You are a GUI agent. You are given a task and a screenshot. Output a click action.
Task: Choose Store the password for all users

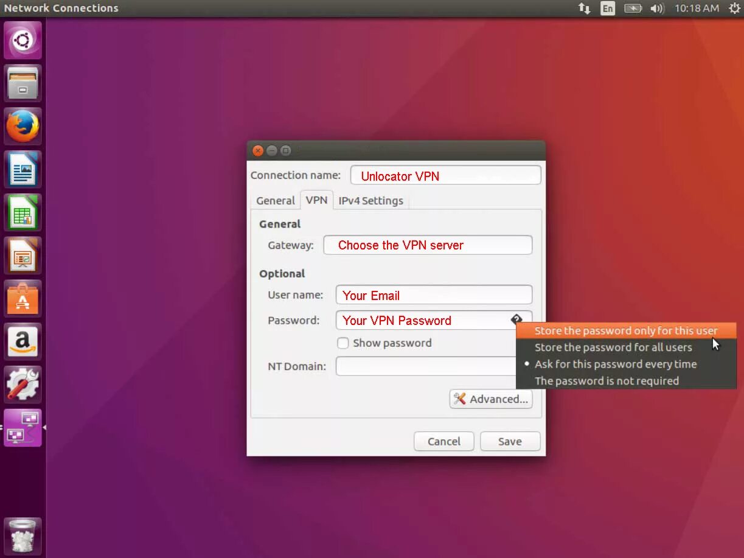[x=626, y=347]
